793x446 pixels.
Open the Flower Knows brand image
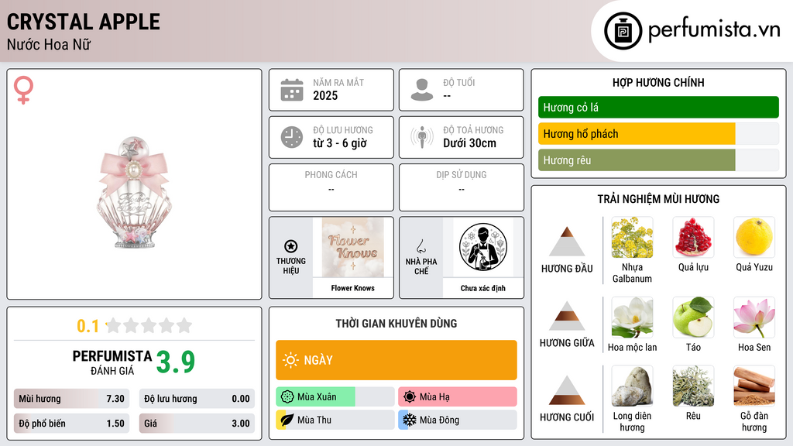click(352, 248)
